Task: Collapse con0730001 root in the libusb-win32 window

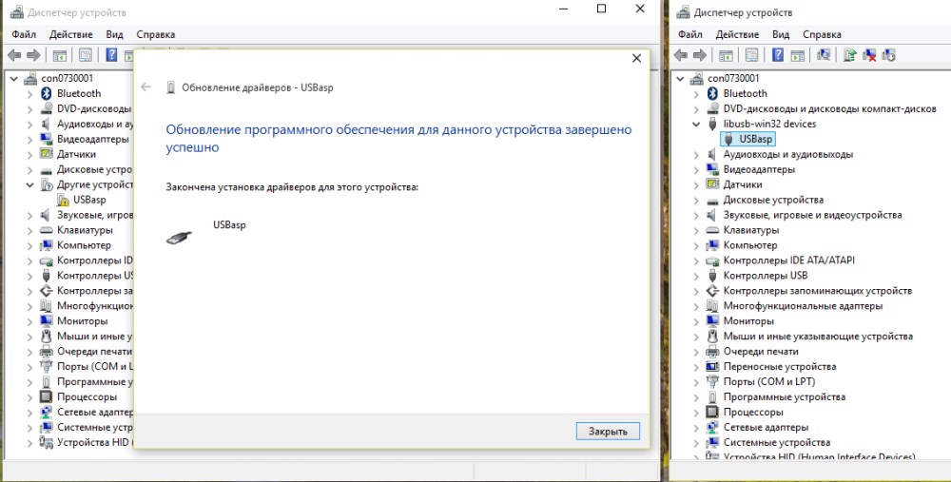Action: (681, 78)
